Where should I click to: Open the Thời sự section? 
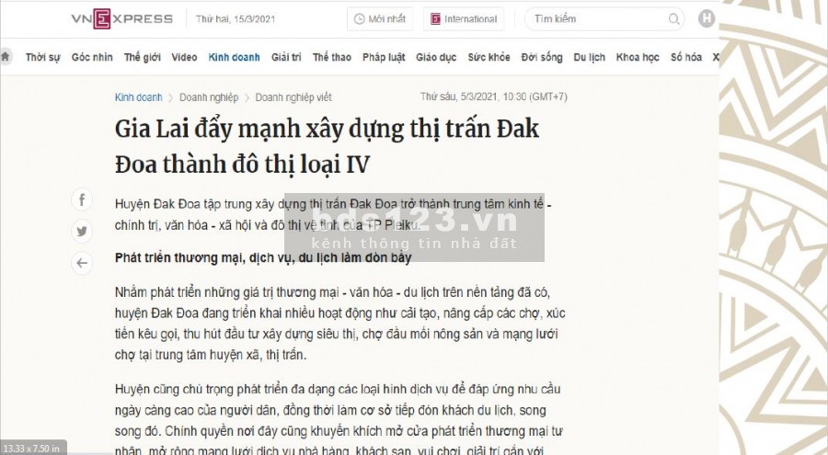point(42,57)
